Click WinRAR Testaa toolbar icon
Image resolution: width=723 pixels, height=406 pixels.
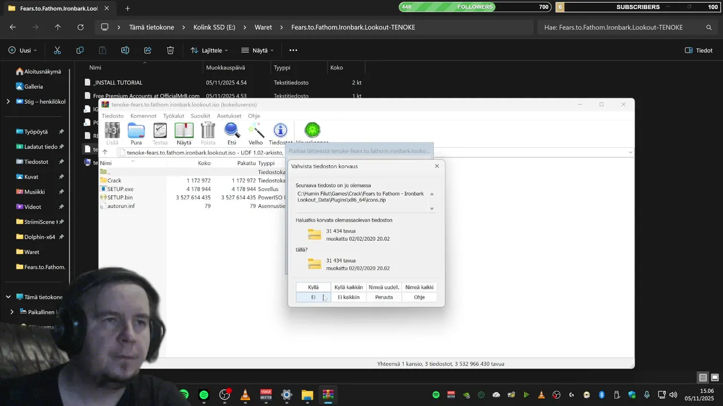point(160,134)
